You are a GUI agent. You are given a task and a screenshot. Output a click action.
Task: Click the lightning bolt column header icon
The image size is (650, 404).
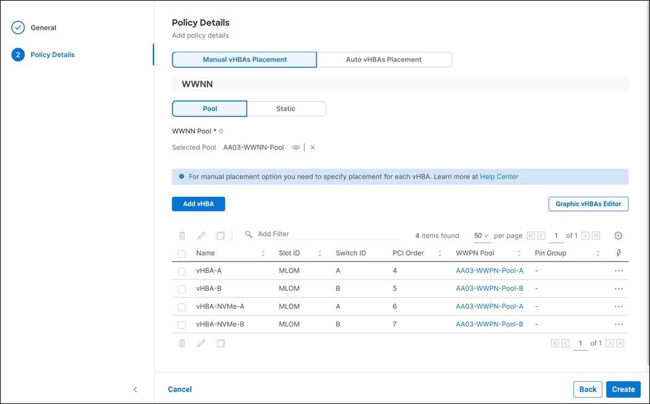[x=618, y=252]
